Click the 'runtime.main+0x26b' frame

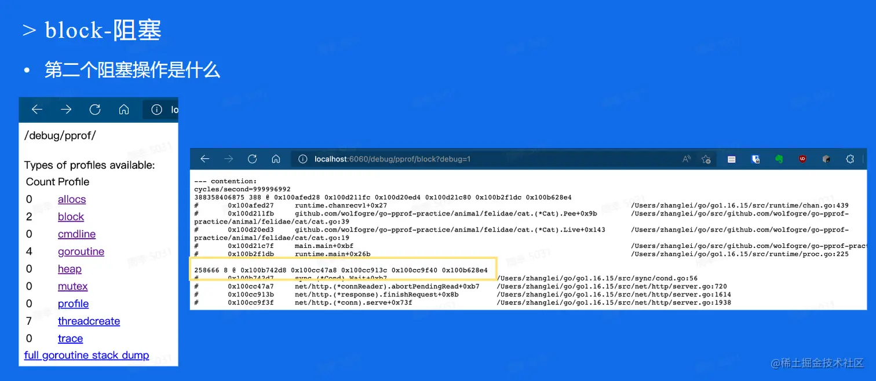tap(333, 254)
